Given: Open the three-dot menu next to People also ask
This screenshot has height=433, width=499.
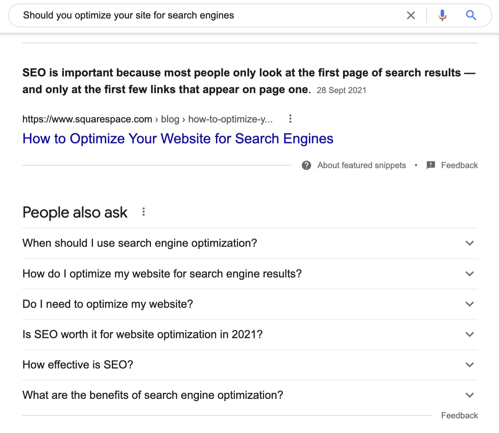Looking at the screenshot, I should coord(143,212).
